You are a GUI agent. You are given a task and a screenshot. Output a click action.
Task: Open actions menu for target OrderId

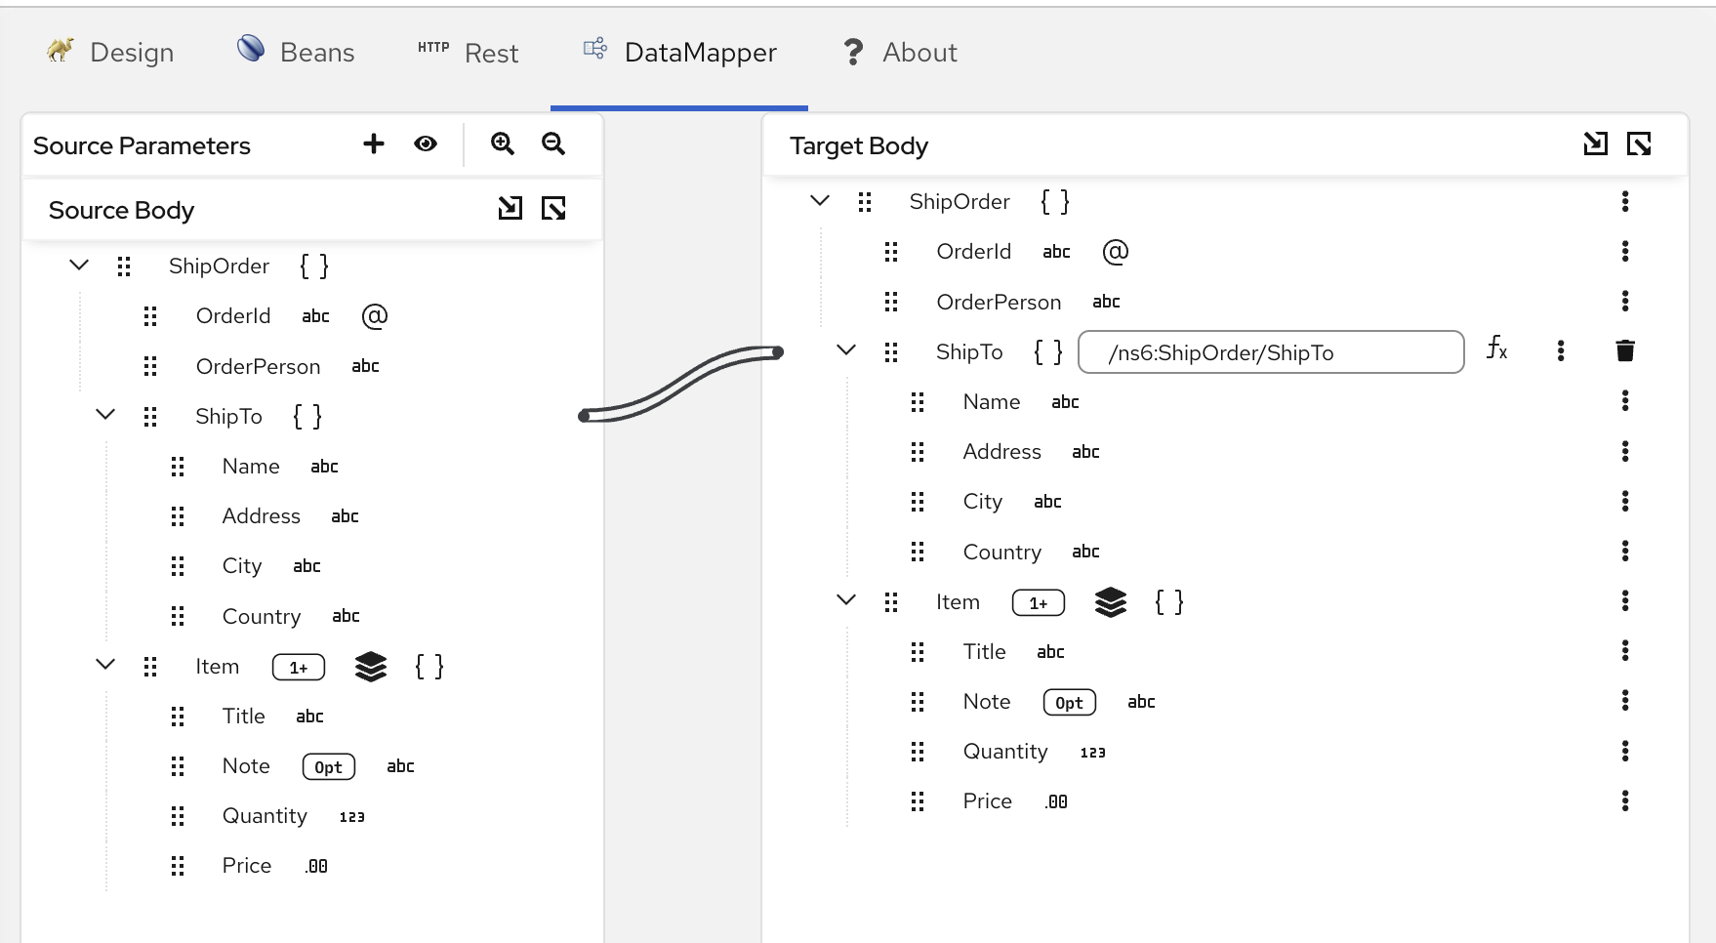1625,251
